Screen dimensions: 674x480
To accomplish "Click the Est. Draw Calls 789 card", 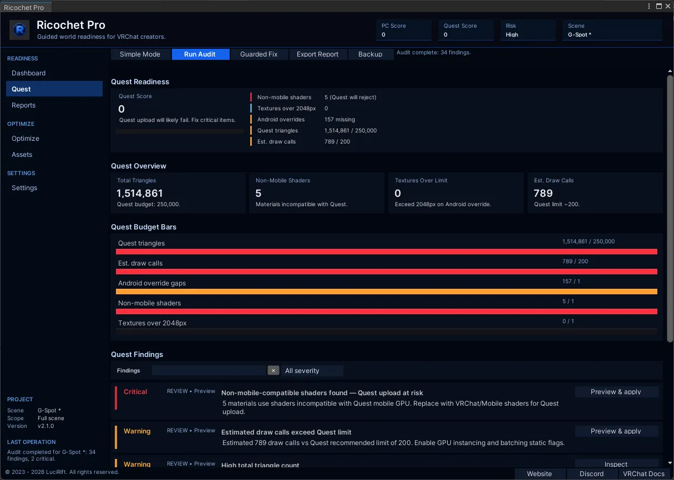I will [x=595, y=193].
